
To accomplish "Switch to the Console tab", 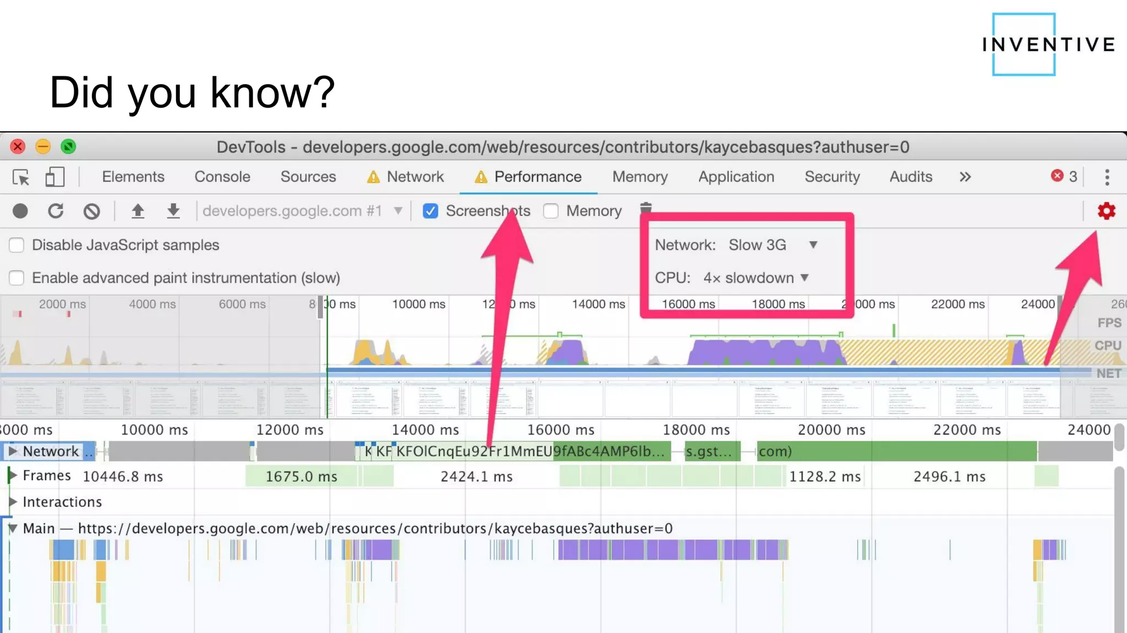I will 222,177.
